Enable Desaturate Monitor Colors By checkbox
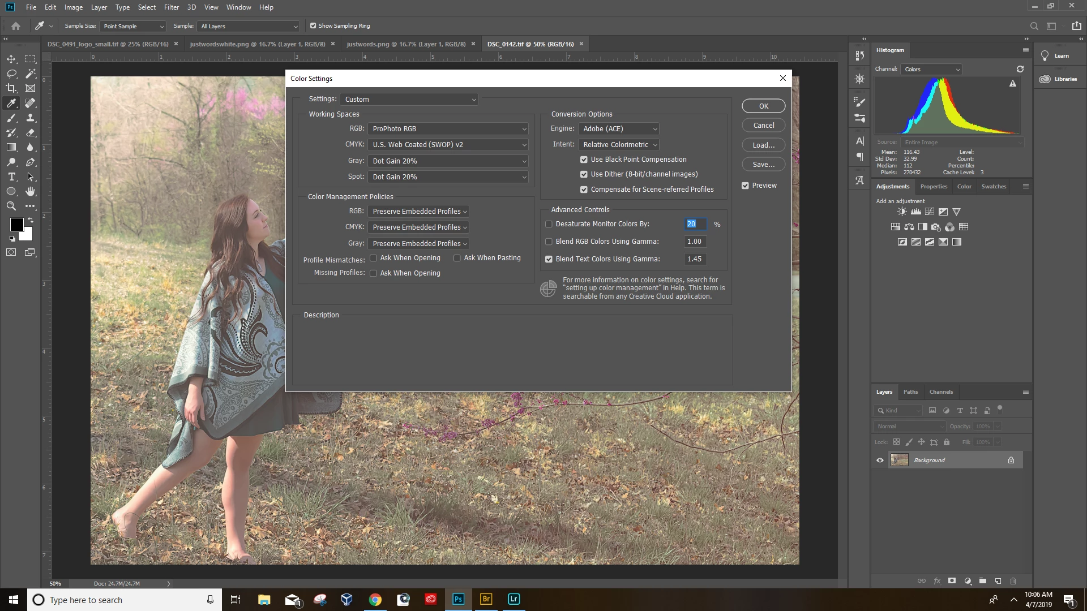The image size is (1087, 611). point(549,224)
